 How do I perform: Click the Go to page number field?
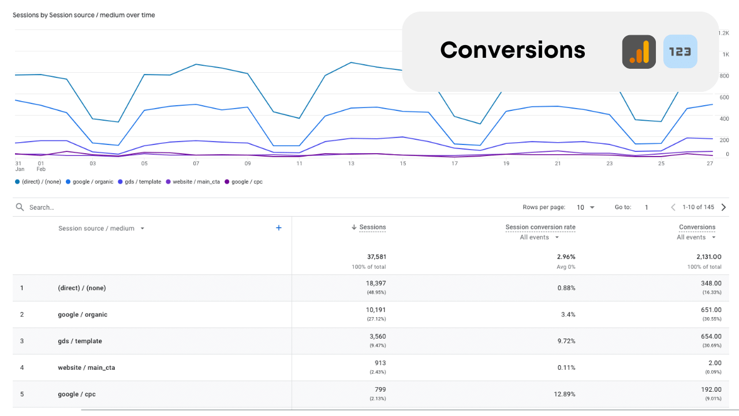[x=647, y=207]
